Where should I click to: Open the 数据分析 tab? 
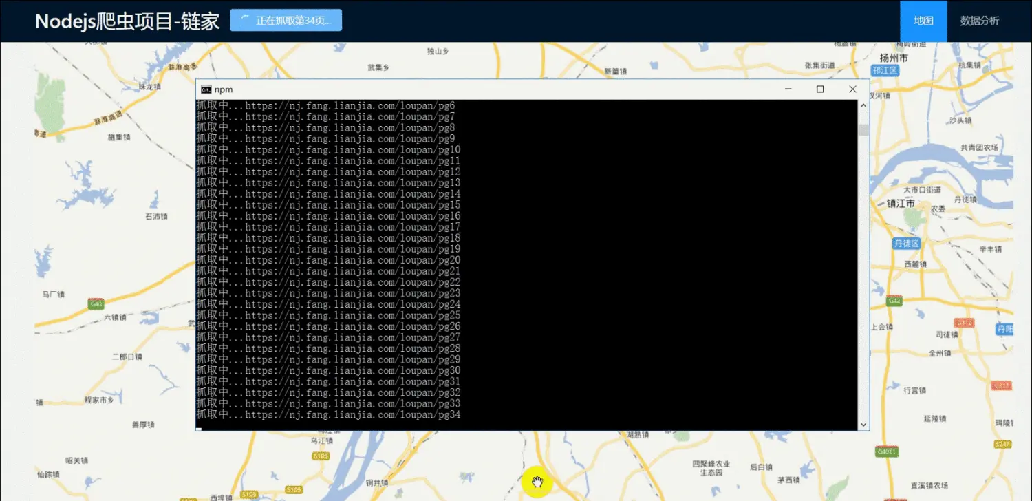(x=980, y=21)
